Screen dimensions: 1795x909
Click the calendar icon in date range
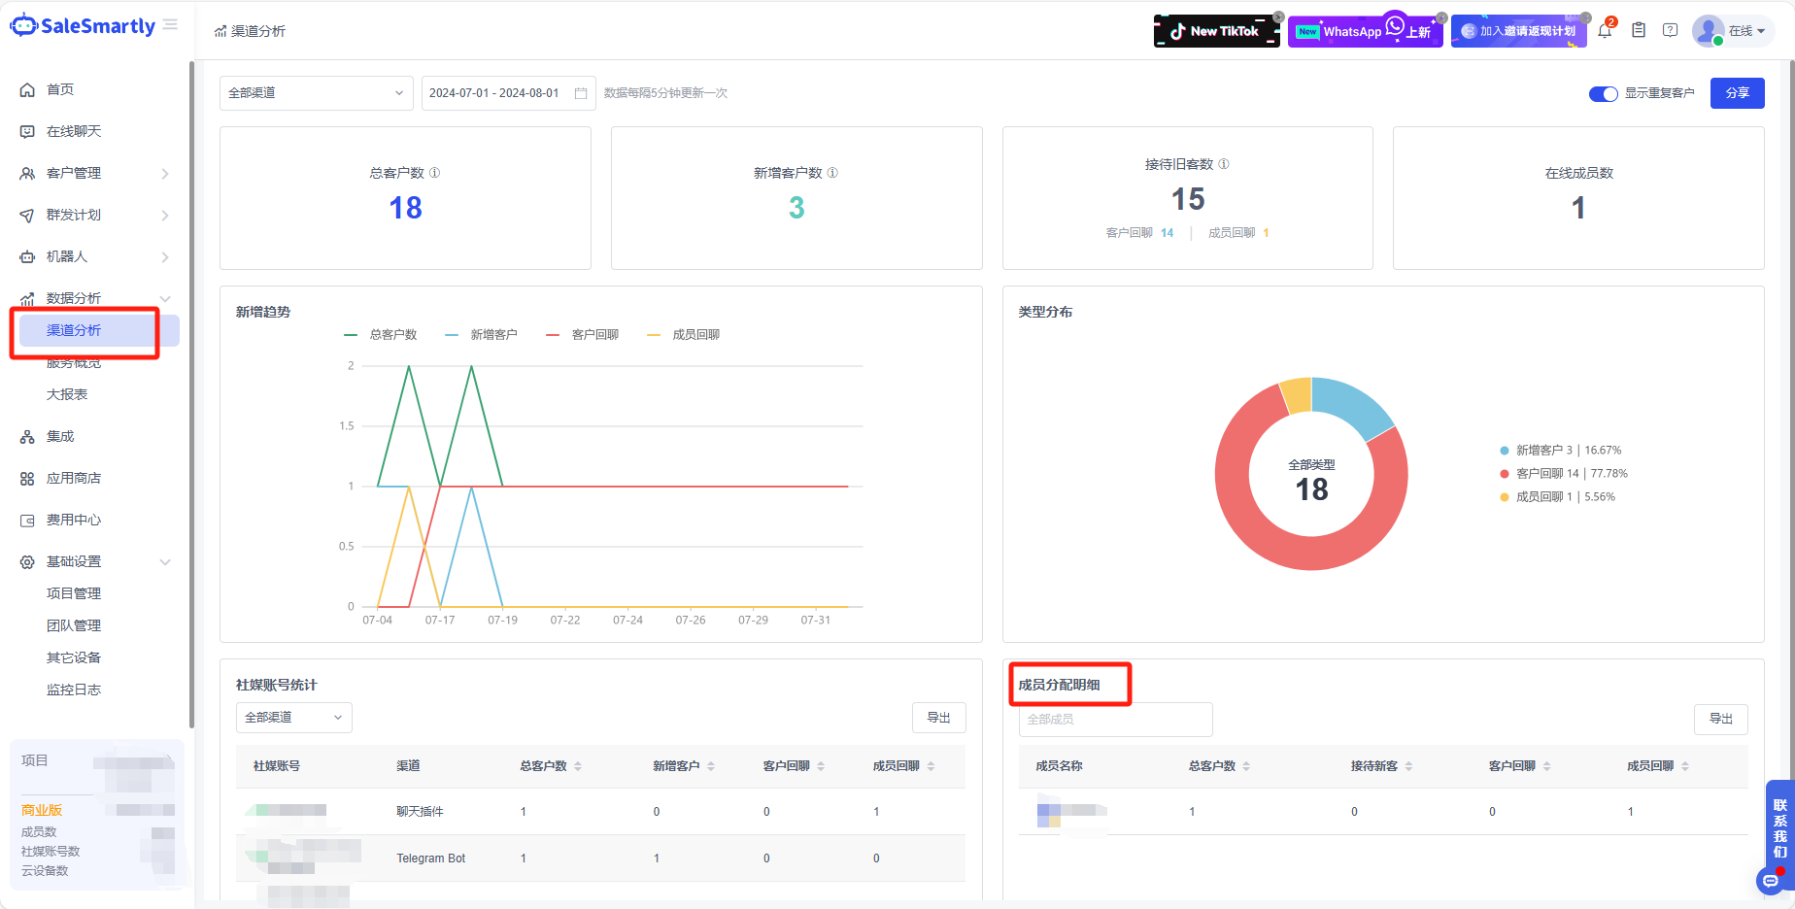[x=581, y=93]
